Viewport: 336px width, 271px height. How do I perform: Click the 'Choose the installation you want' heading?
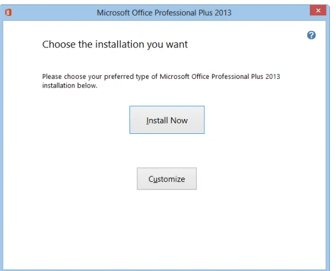coord(115,45)
